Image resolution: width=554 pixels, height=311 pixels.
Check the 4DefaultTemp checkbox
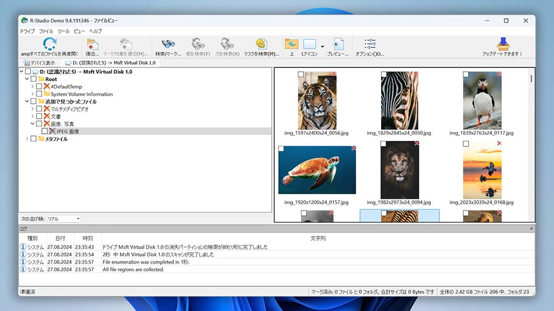click(39, 86)
